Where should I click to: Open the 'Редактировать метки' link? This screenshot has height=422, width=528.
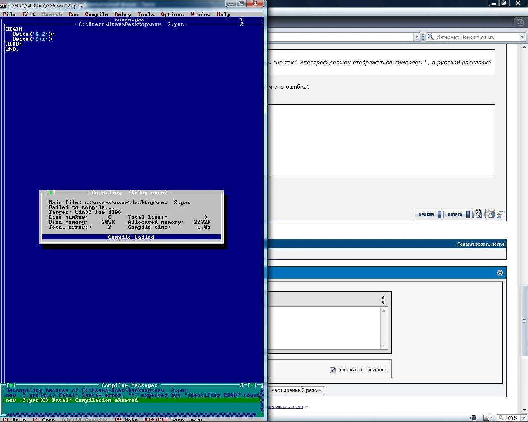[481, 244]
